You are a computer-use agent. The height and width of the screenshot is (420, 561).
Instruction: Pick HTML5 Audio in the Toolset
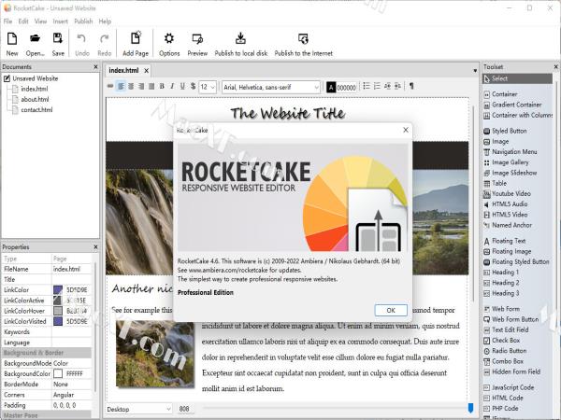coord(506,203)
